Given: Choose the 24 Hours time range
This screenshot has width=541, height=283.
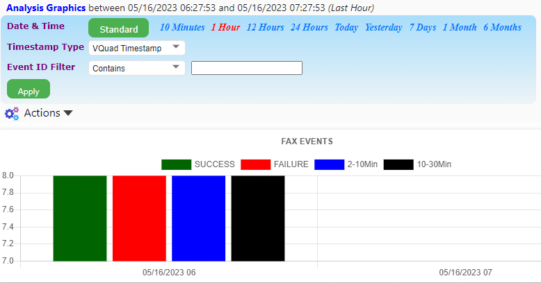Looking at the screenshot, I should pos(309,28).
